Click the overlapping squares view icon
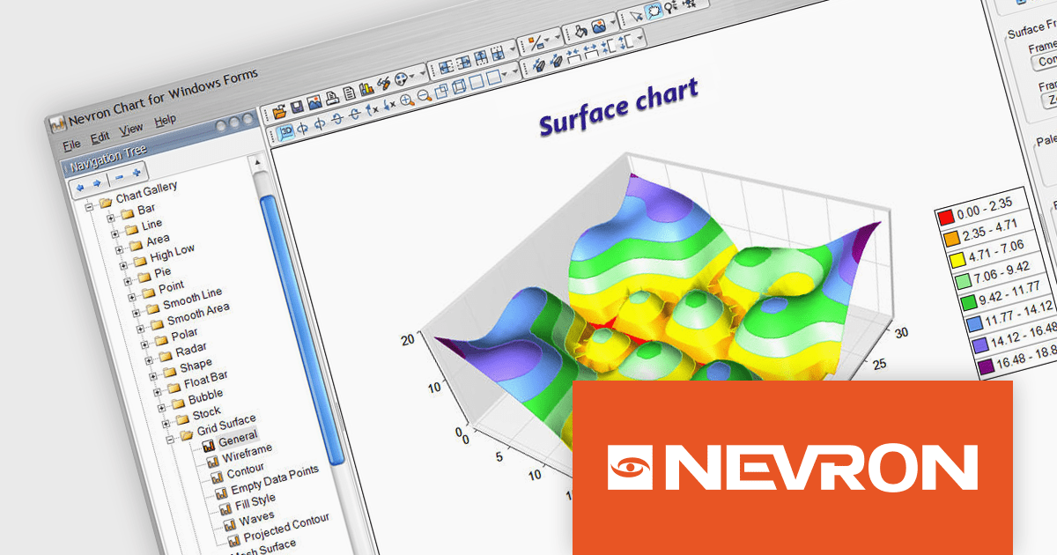This screenshot has width=1057, height=555. point(441,91)
